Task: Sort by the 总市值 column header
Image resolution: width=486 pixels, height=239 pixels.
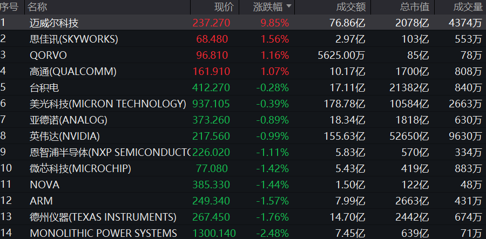Action: click(x=414, y=7)
